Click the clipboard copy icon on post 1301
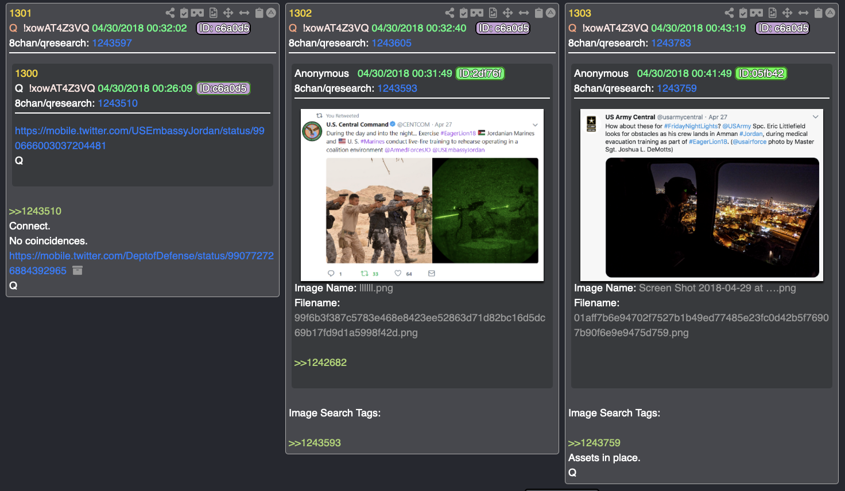Viewport: 845px width, 491px height. [259, 13]
